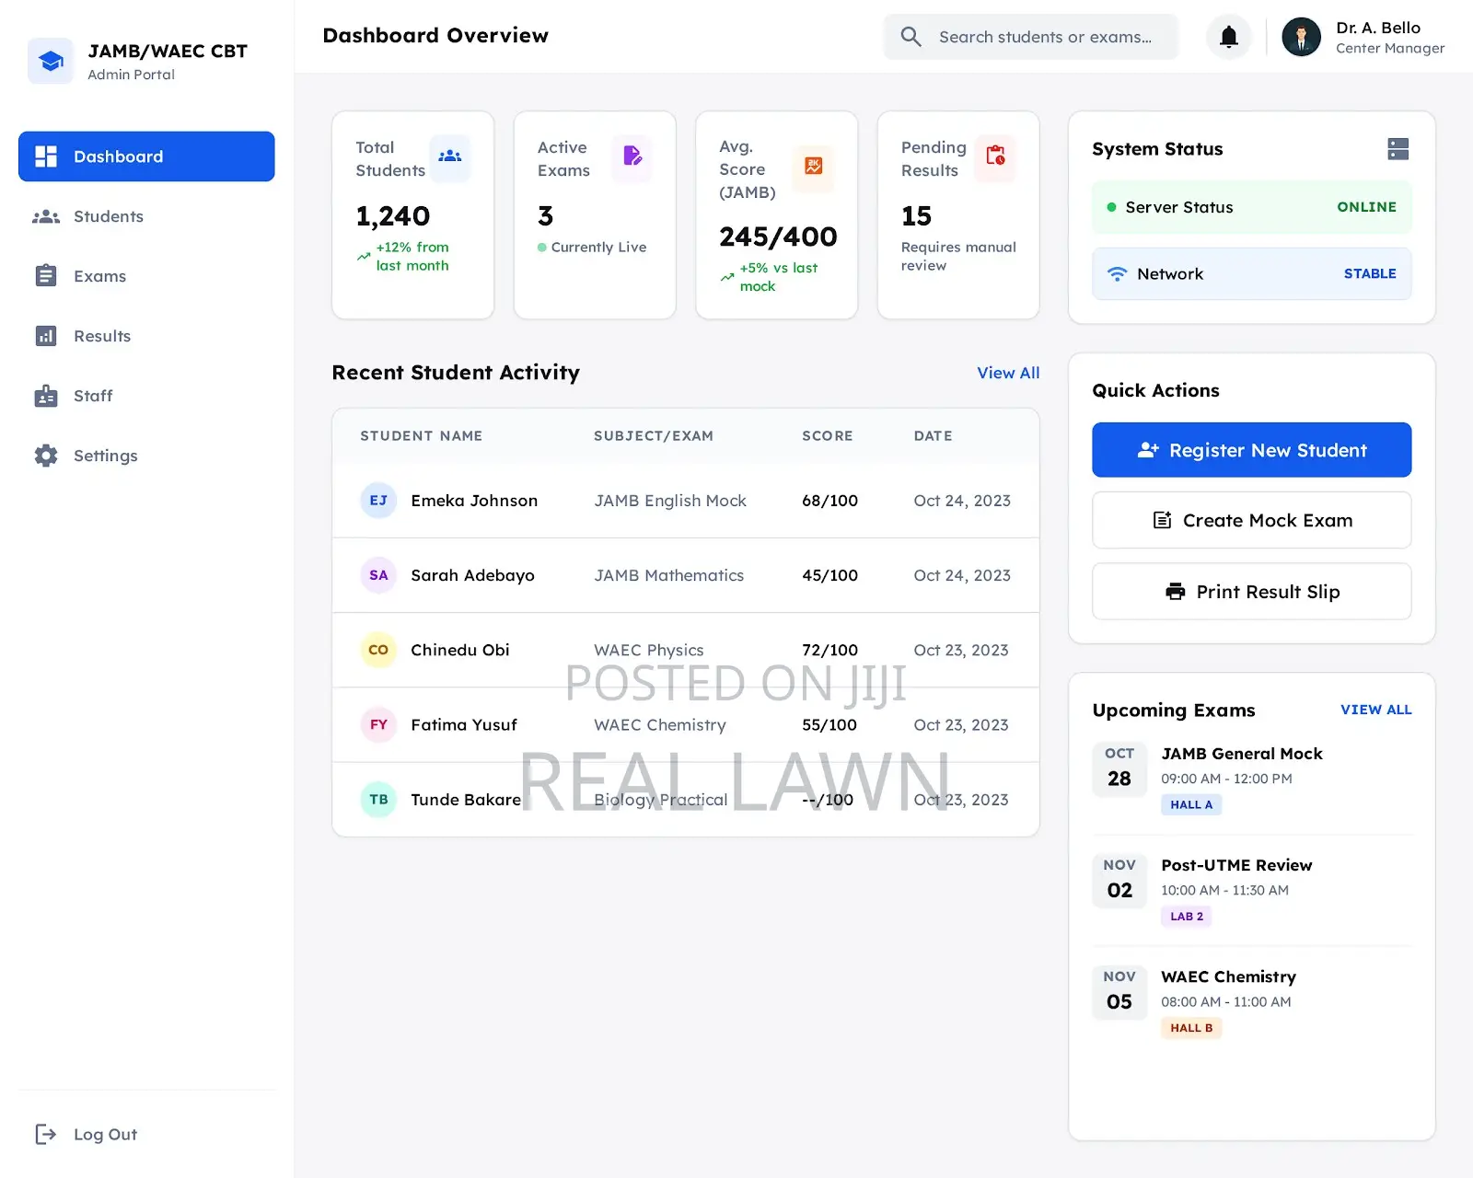The image size is (1473, 1178).
Task: Go to the Students page
Action: tap(146, 216)
